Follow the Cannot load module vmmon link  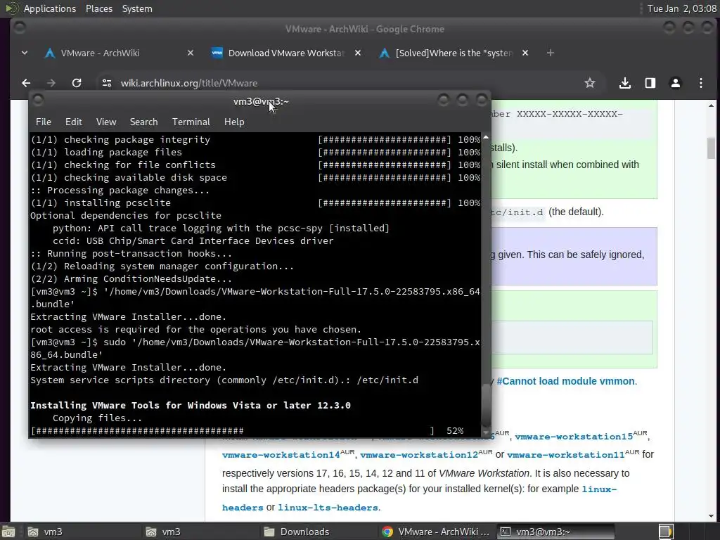(566, 381)
